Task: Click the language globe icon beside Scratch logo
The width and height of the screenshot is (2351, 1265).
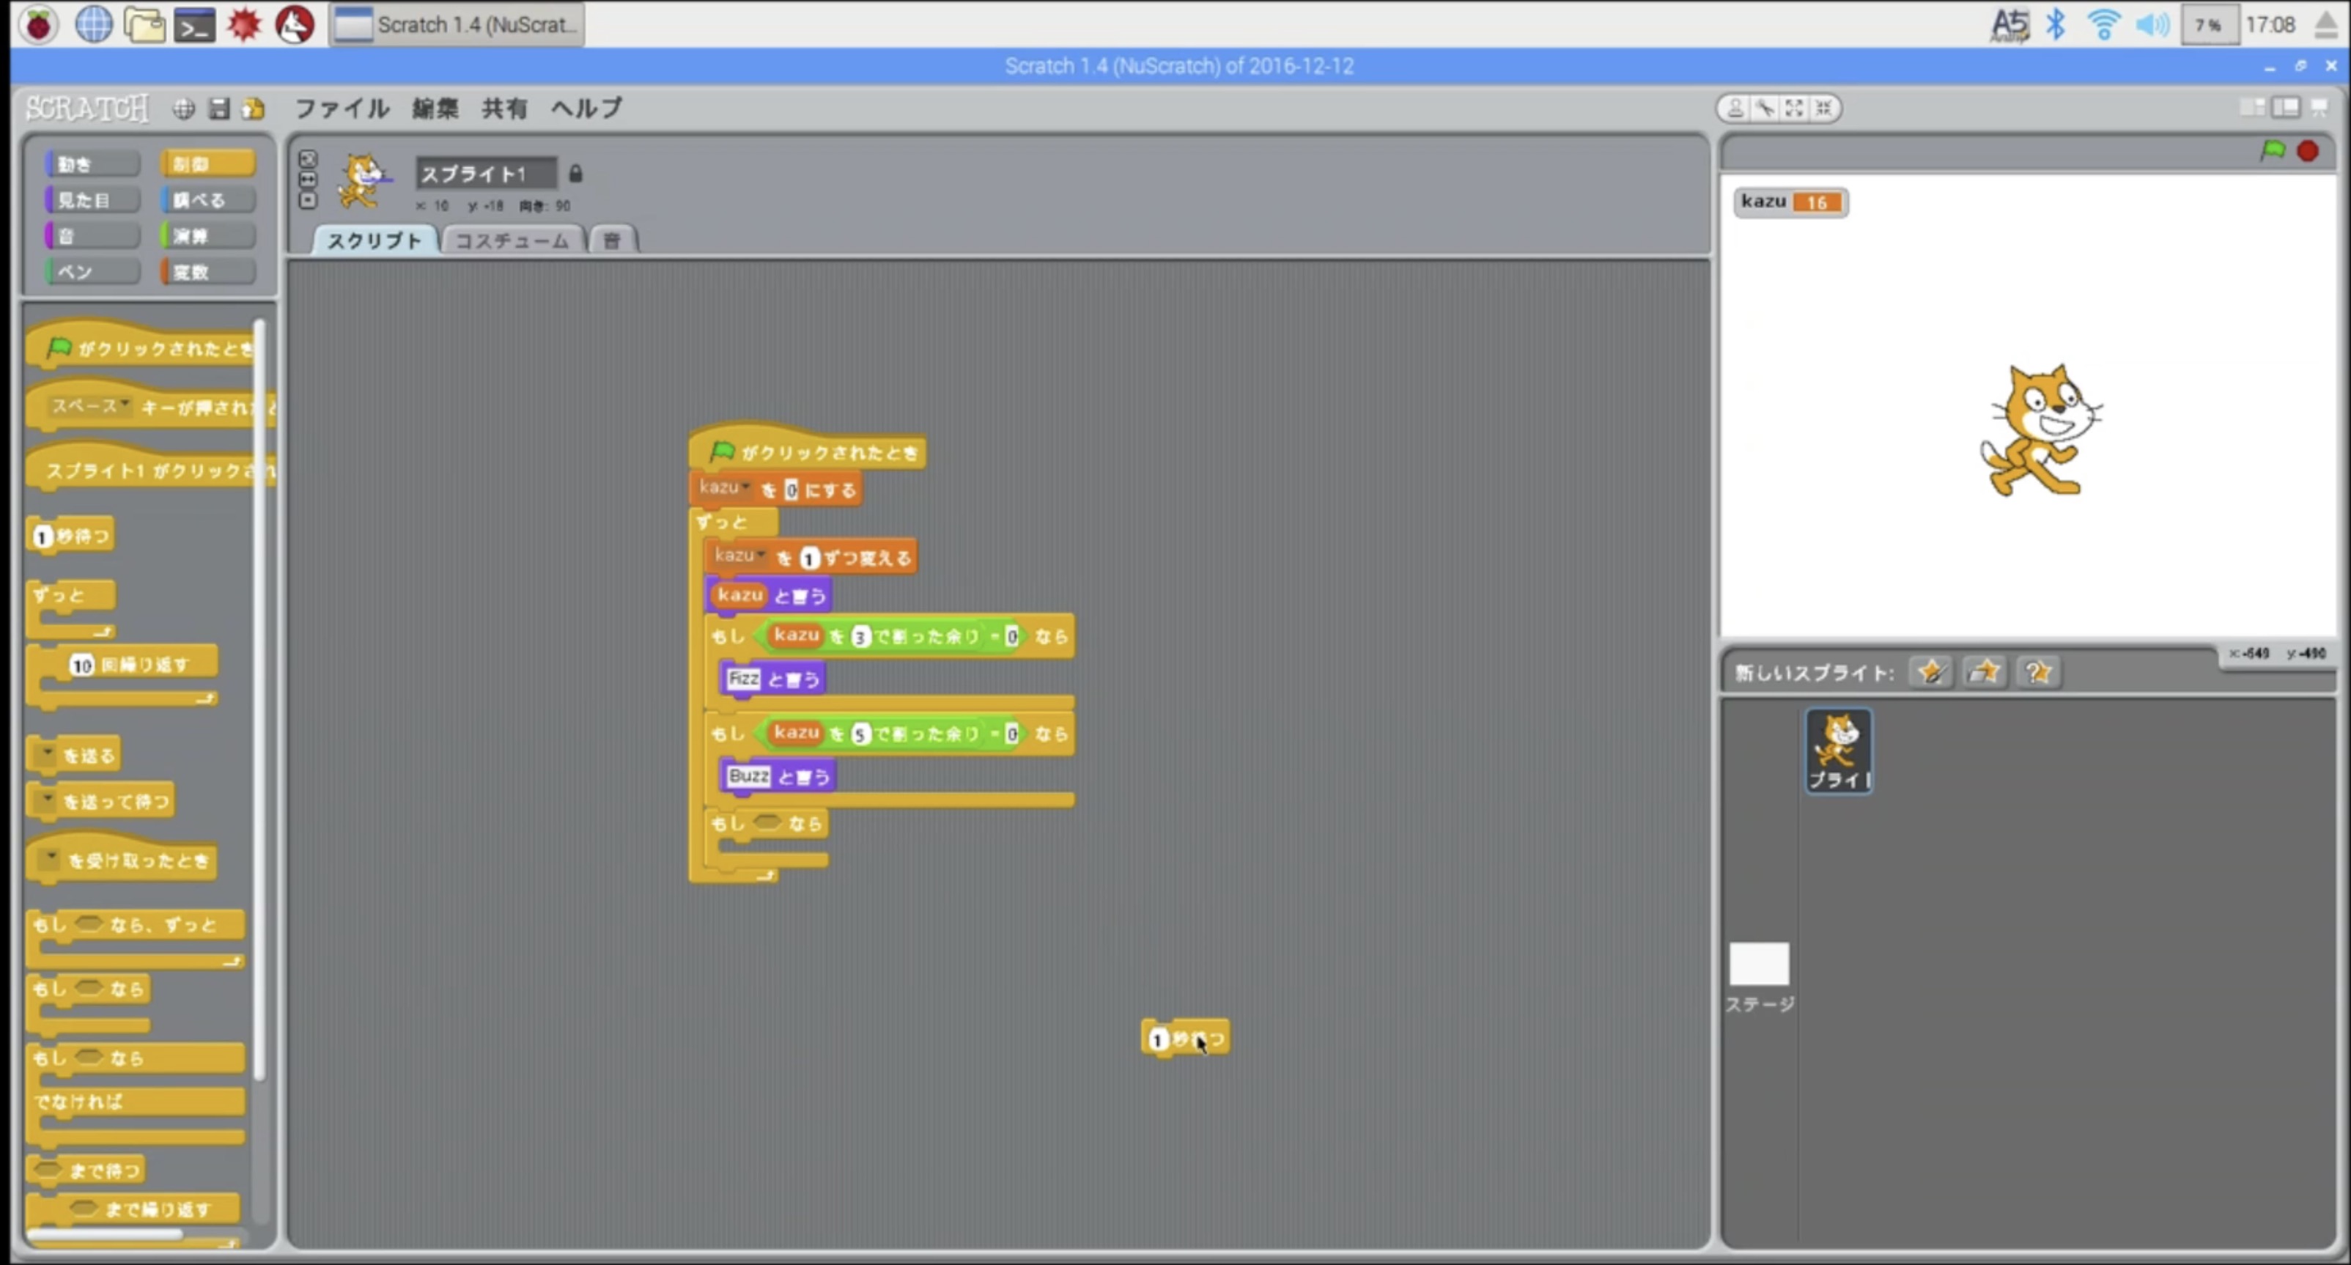Action: (x=183, y=108)
